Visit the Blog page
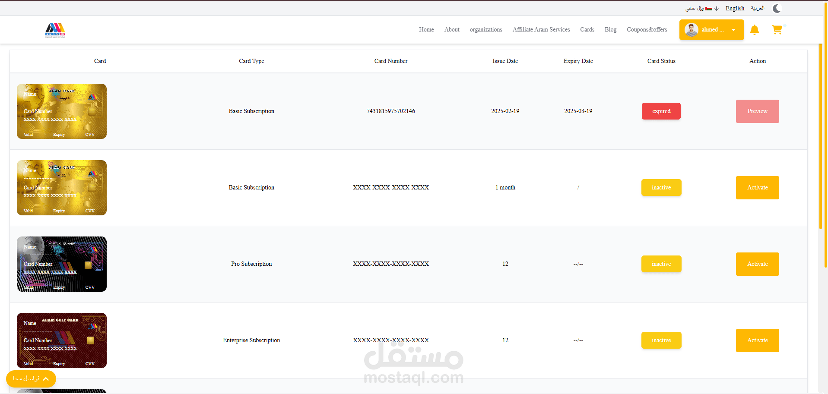 point(610,30)
